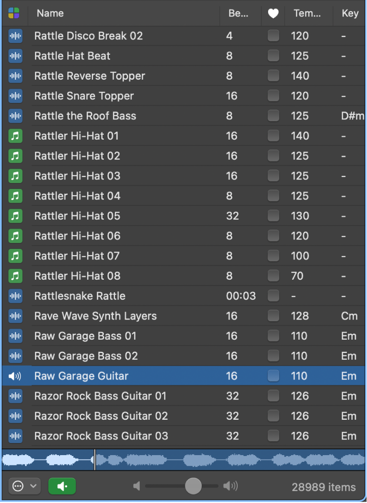
Task: Click audio loop icon for Razor Rock Bass Guitar 03
Action: 15,436
